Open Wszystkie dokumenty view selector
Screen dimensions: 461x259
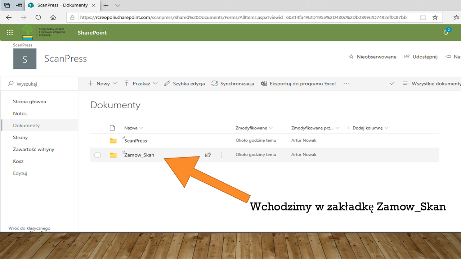pos(432,83)
